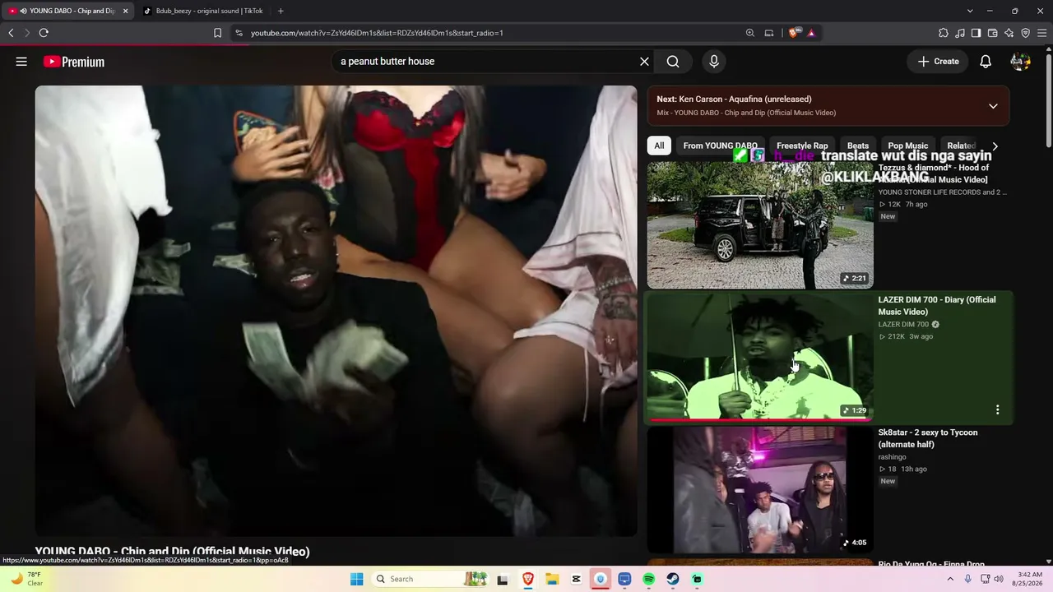Viewport: 1053px width, 592px height.
Task: Open the media control music note
Action: click(960, 33)
